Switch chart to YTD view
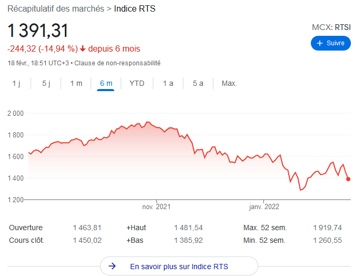Screen dimensions: 363x276 pyautogui.click(x=137, y=83)
